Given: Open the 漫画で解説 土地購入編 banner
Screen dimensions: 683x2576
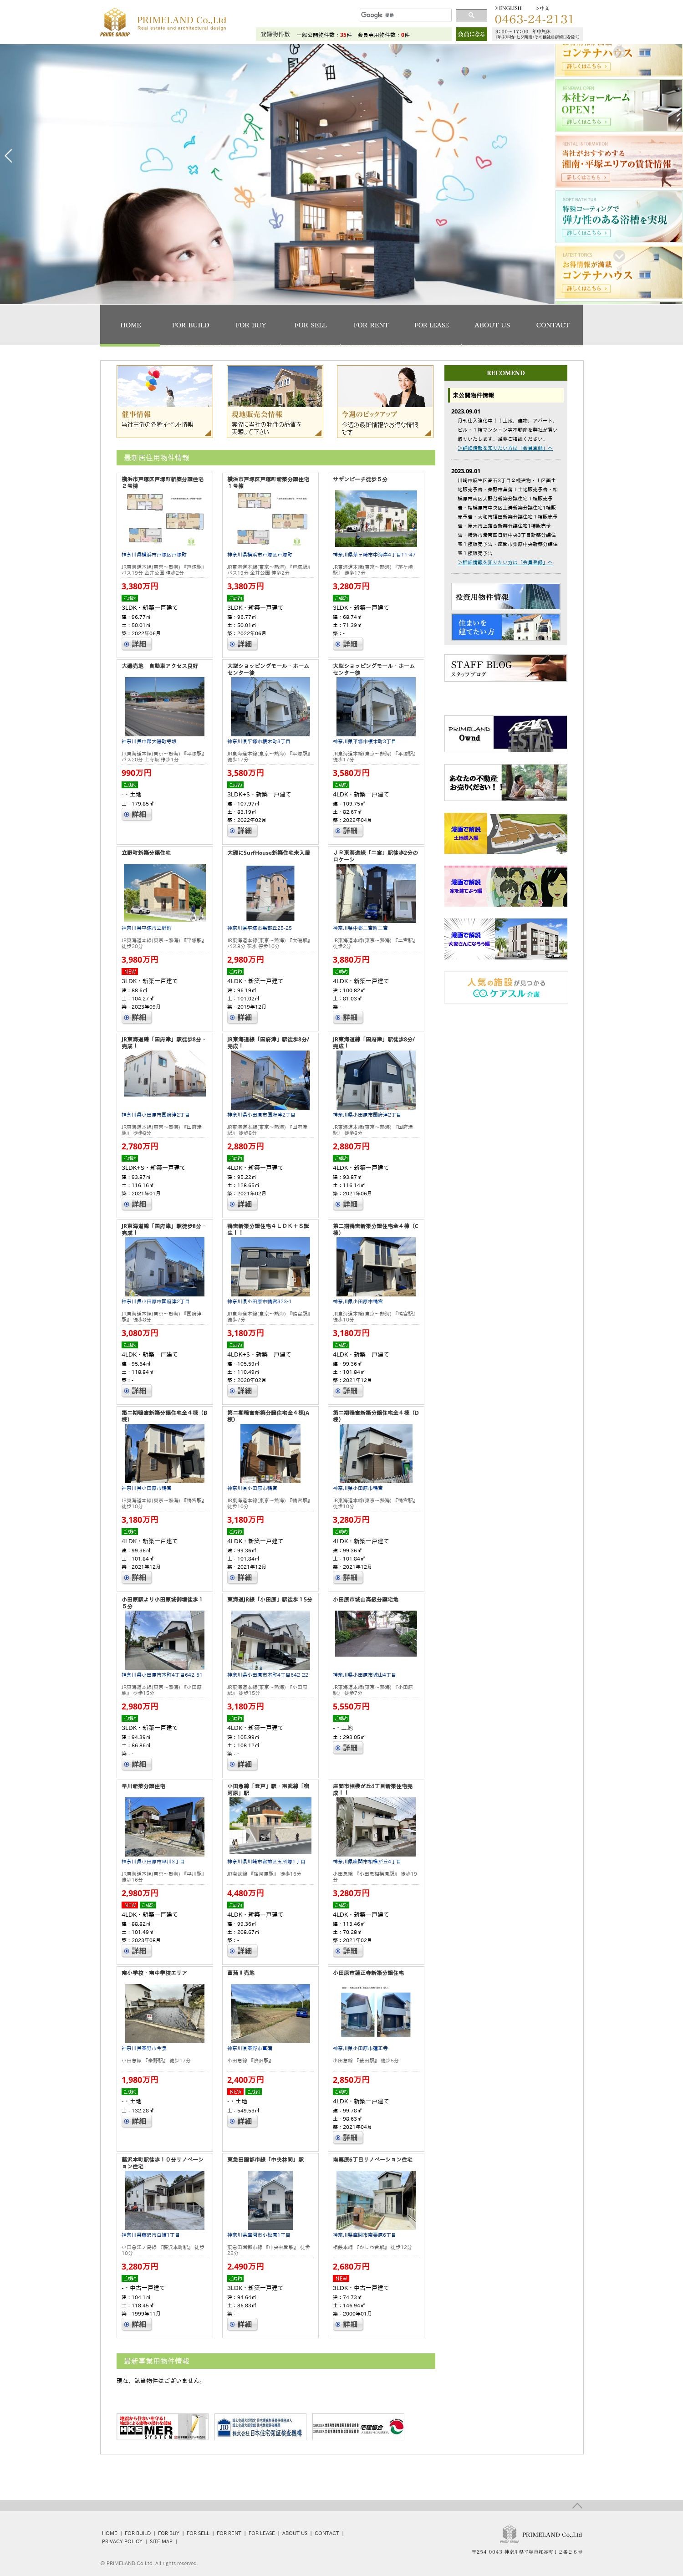Looking at the screenshot, I should 505,833.
